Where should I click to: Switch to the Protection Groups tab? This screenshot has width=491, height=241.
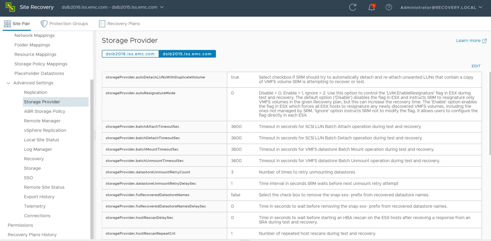(64, 24)
